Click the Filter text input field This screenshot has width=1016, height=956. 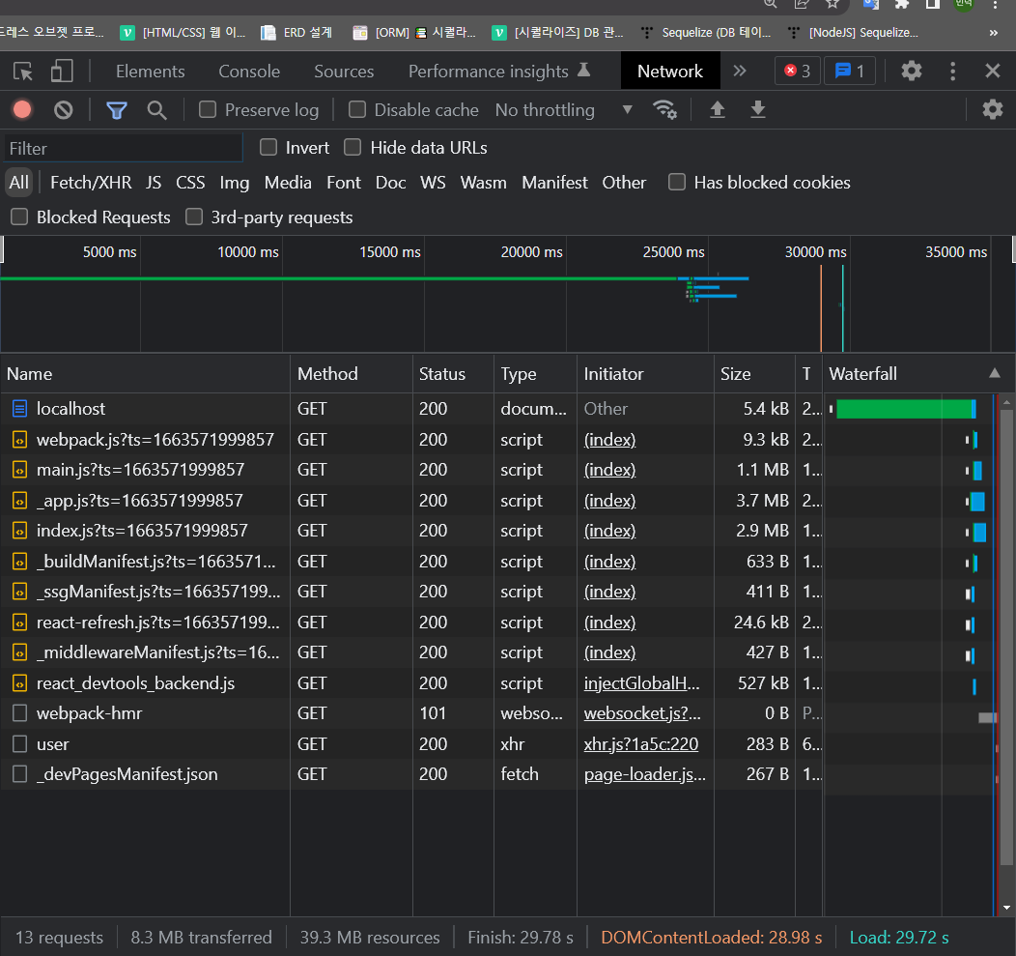122,148
